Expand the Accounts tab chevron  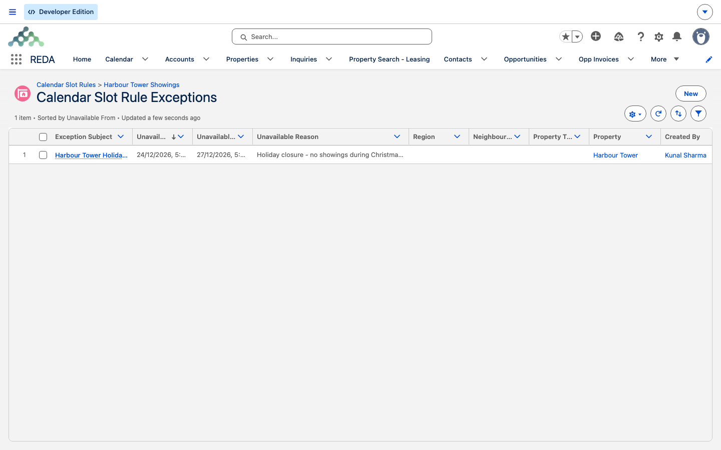coord(206,59)
